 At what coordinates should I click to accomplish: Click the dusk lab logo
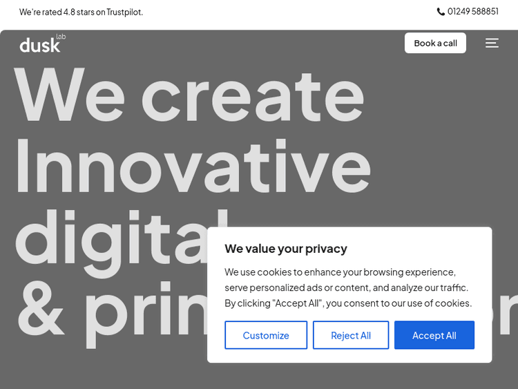[41, 45]
